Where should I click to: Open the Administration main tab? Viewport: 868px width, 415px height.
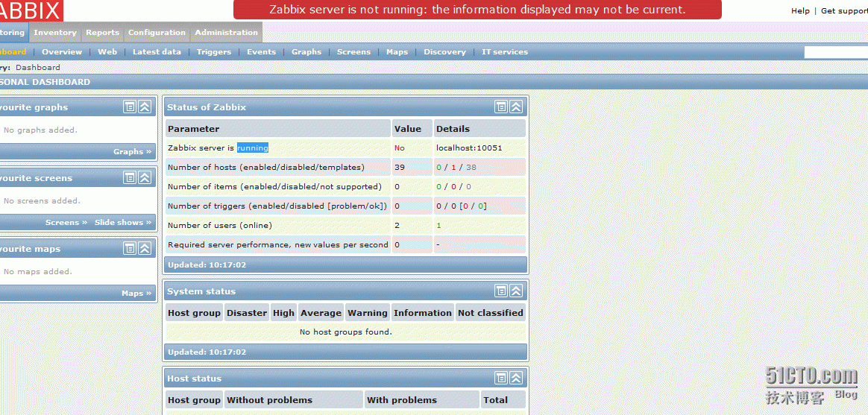coord(227,33)
